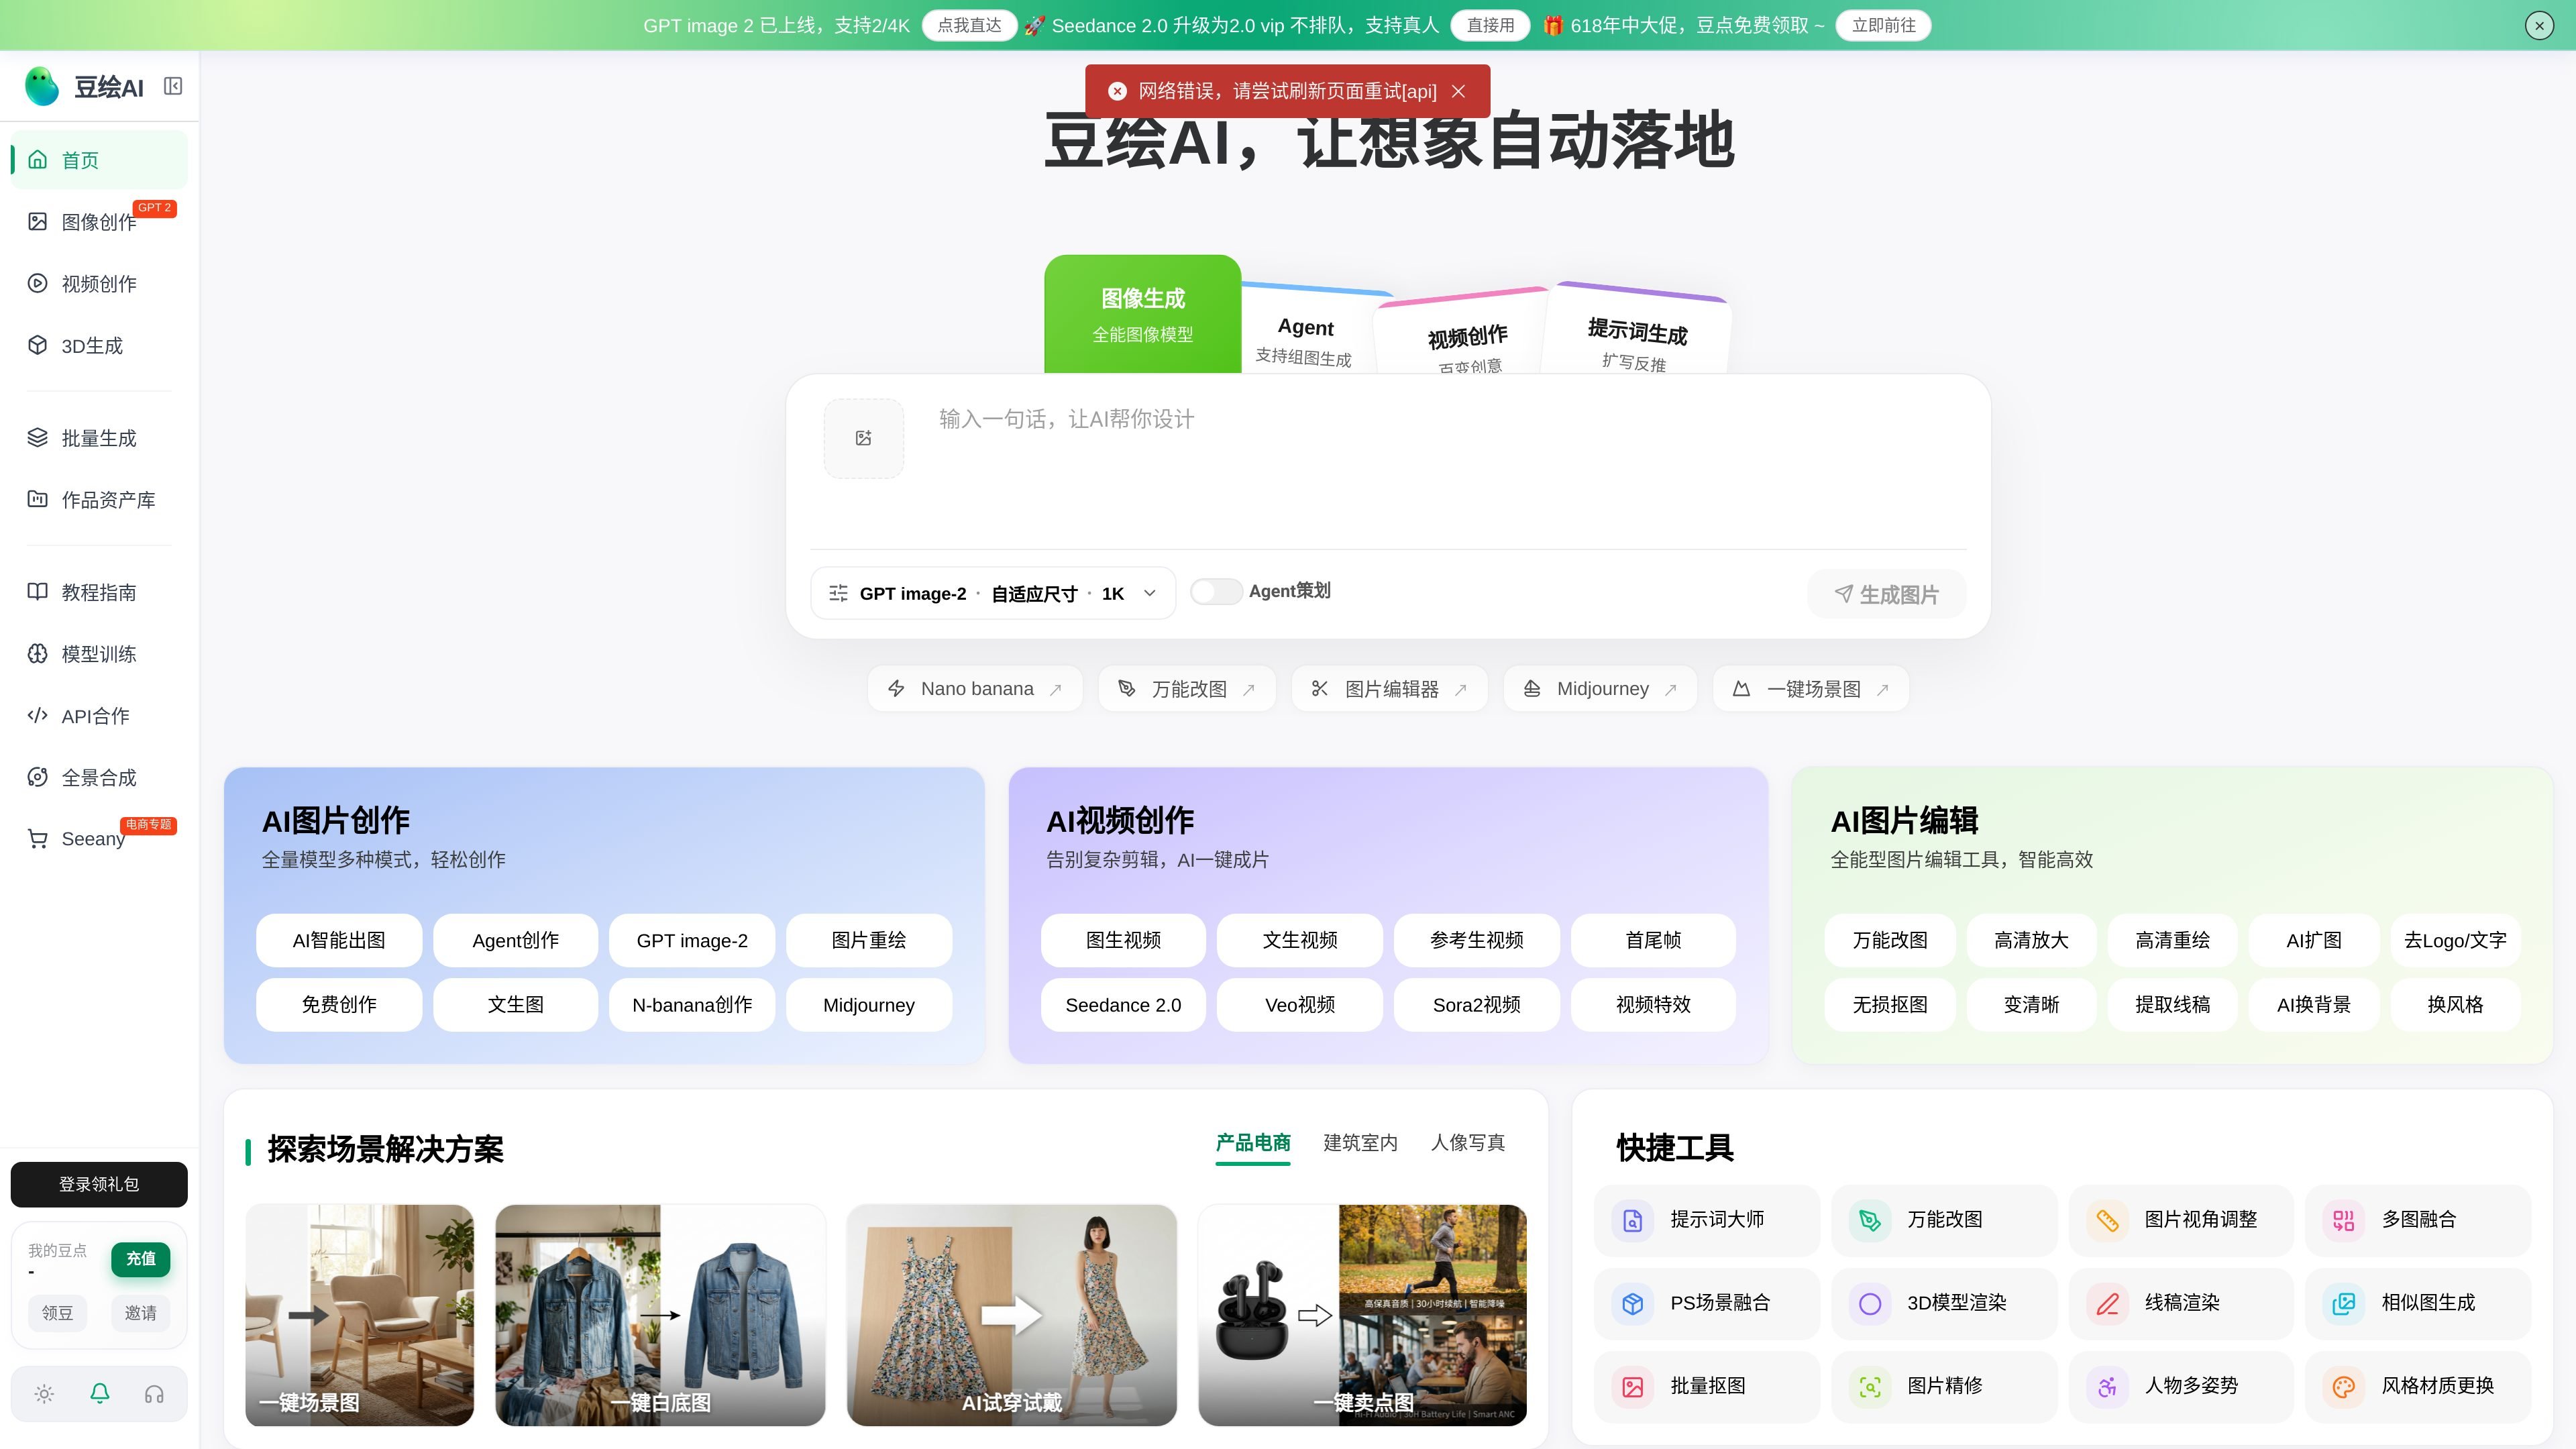Open 相似图生成 quick tool
The image size is (2576, 1449).
(2417, 1303)
